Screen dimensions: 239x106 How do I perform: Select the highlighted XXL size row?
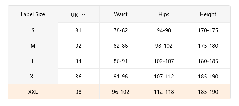(x=33, y=92)
